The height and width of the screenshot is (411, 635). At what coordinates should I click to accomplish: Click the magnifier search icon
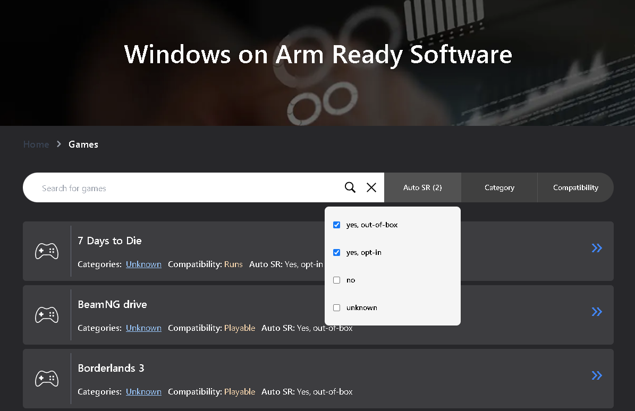350,187
